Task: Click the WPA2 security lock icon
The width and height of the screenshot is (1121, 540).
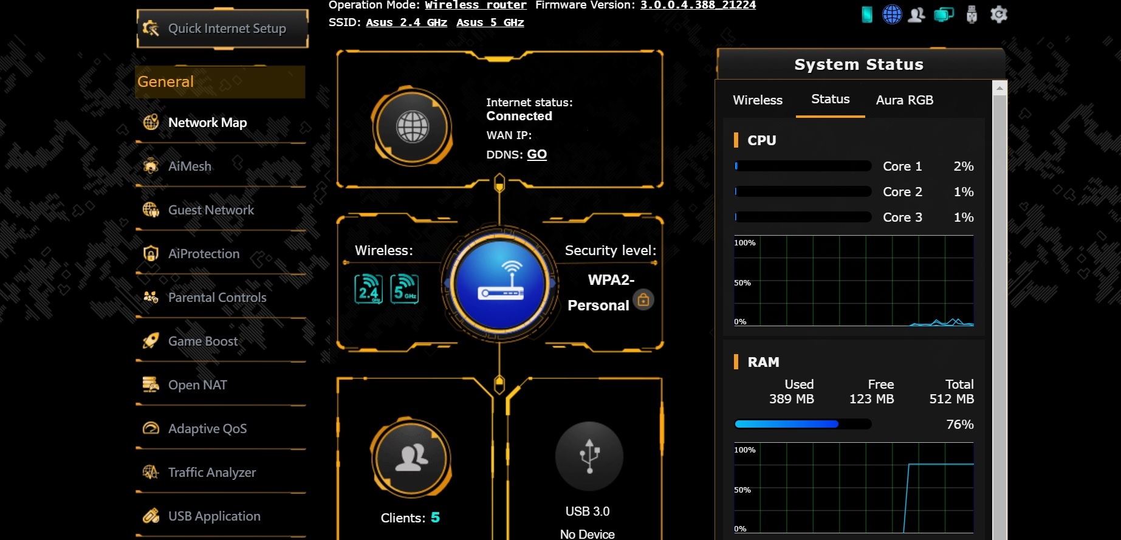Action: 643,300
